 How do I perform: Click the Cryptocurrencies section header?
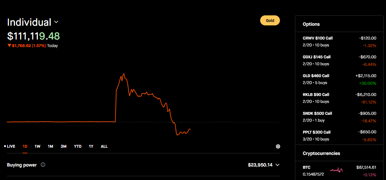click(321, 153)
